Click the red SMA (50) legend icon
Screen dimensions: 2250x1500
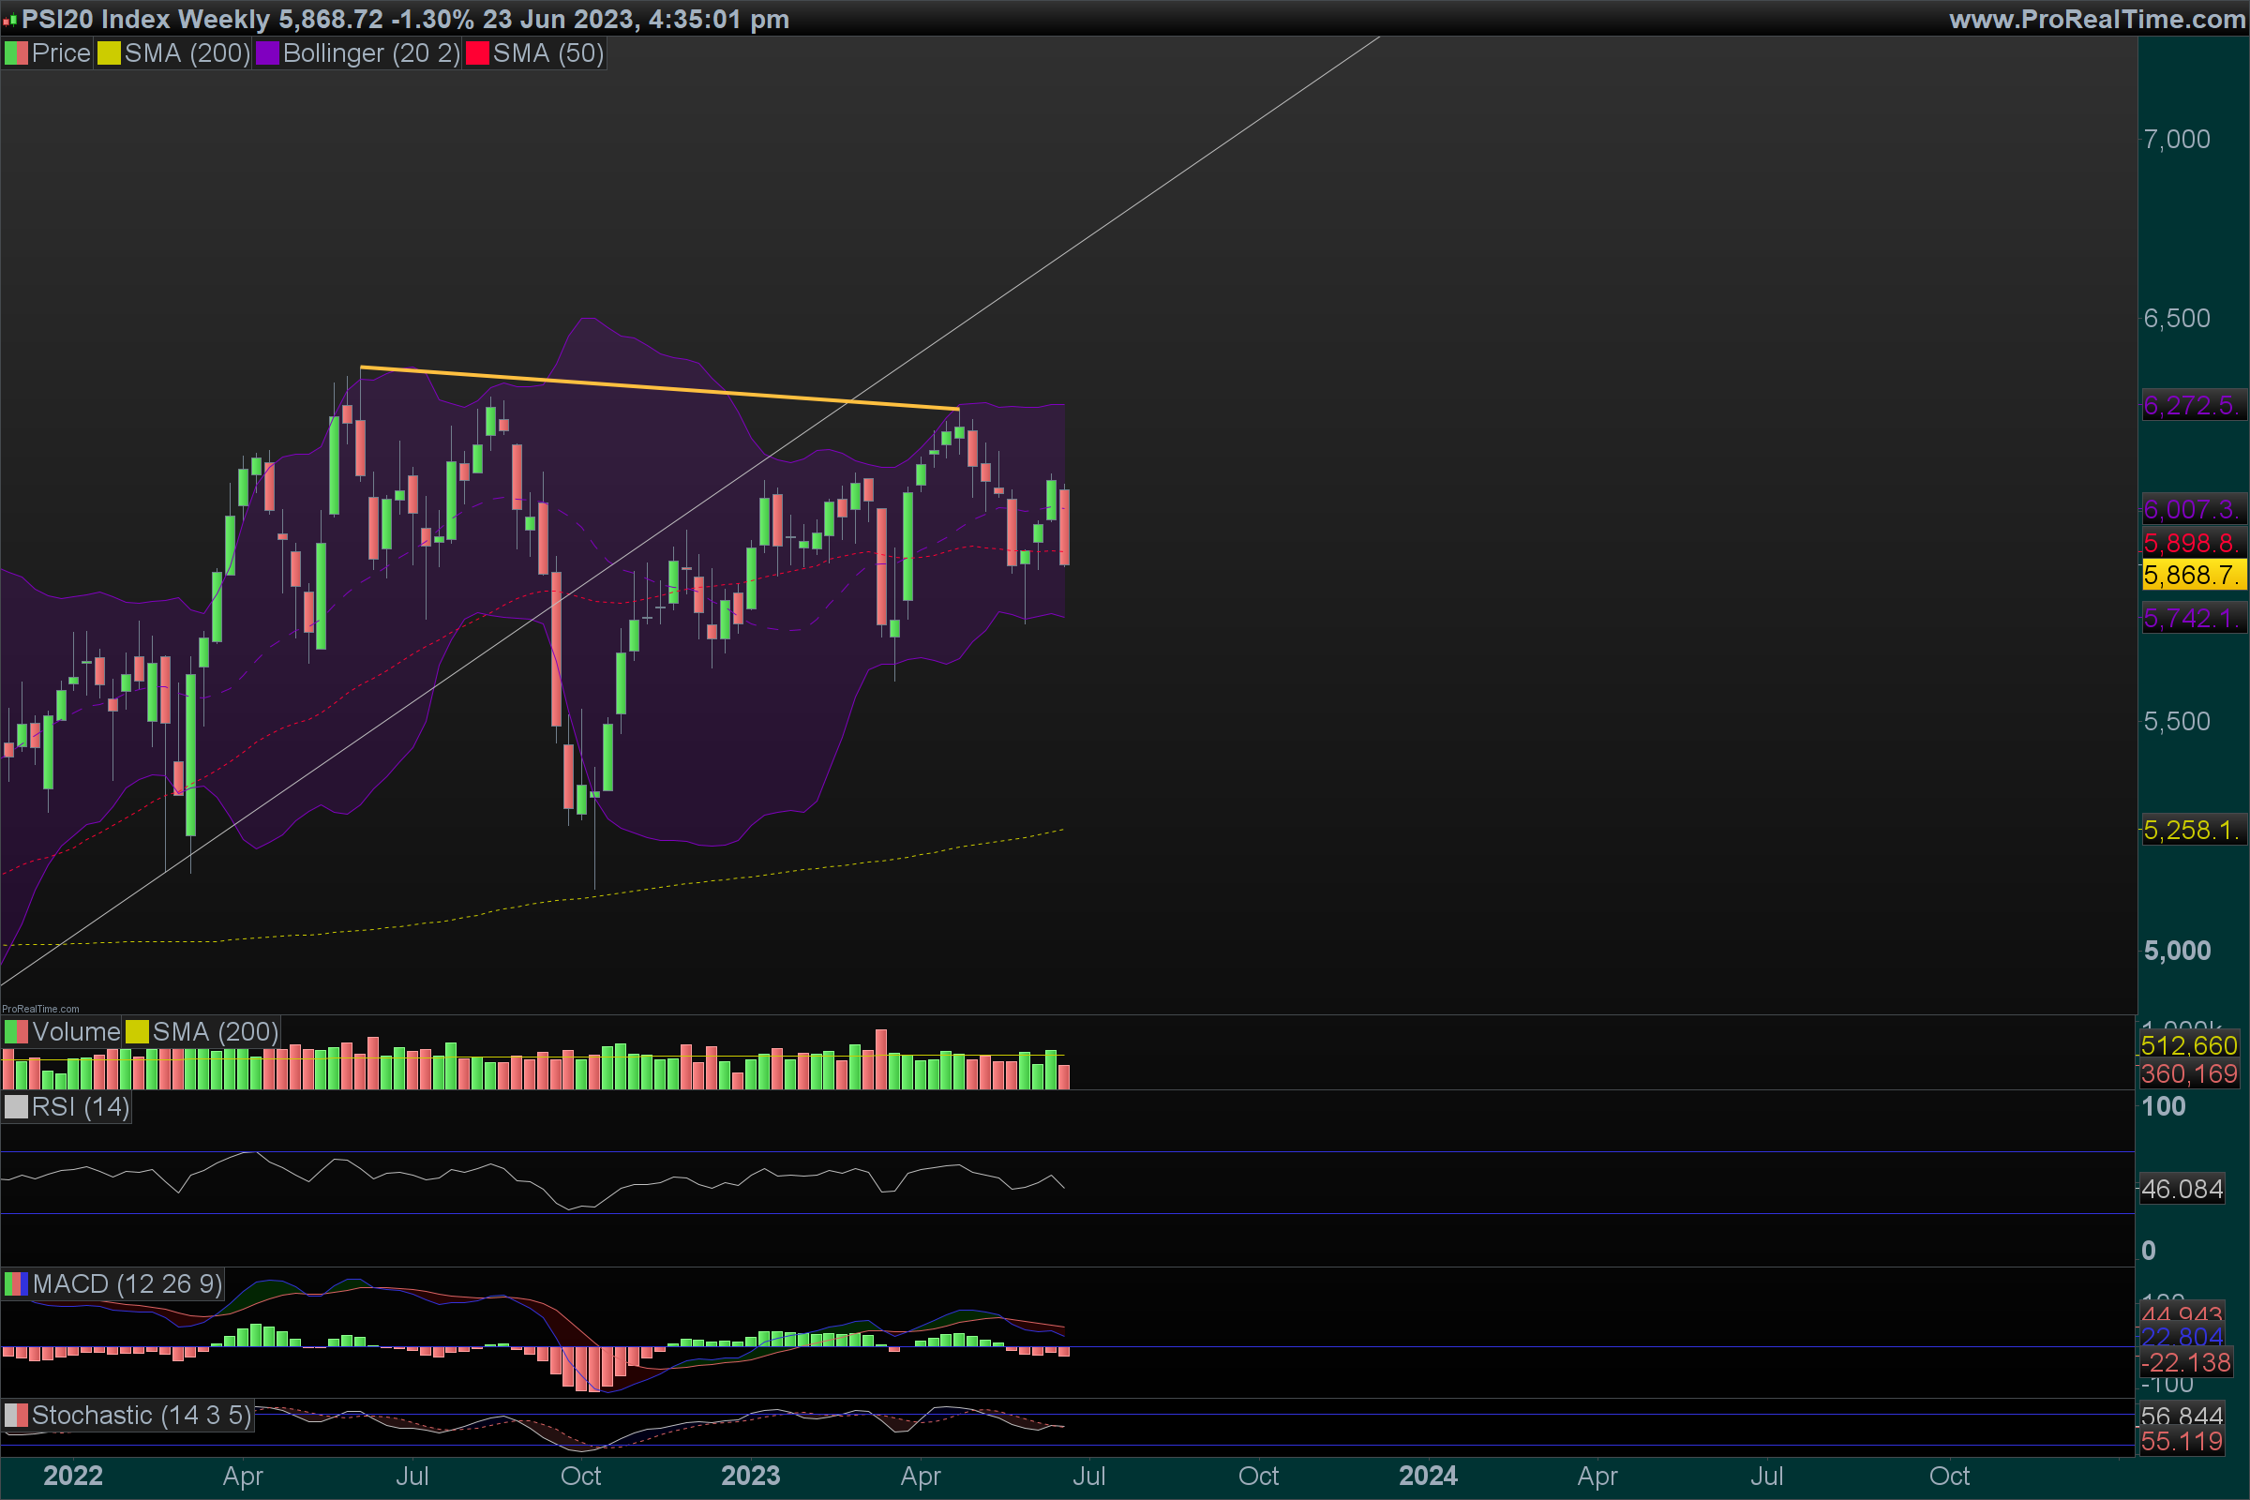476,53
